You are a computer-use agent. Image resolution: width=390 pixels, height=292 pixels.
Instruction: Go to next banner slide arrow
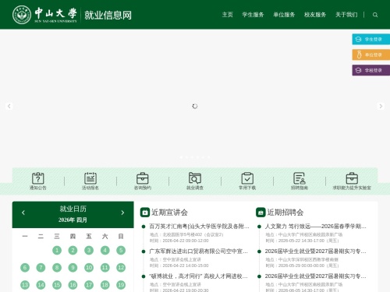pyautogui.click(x=381, y=106)
